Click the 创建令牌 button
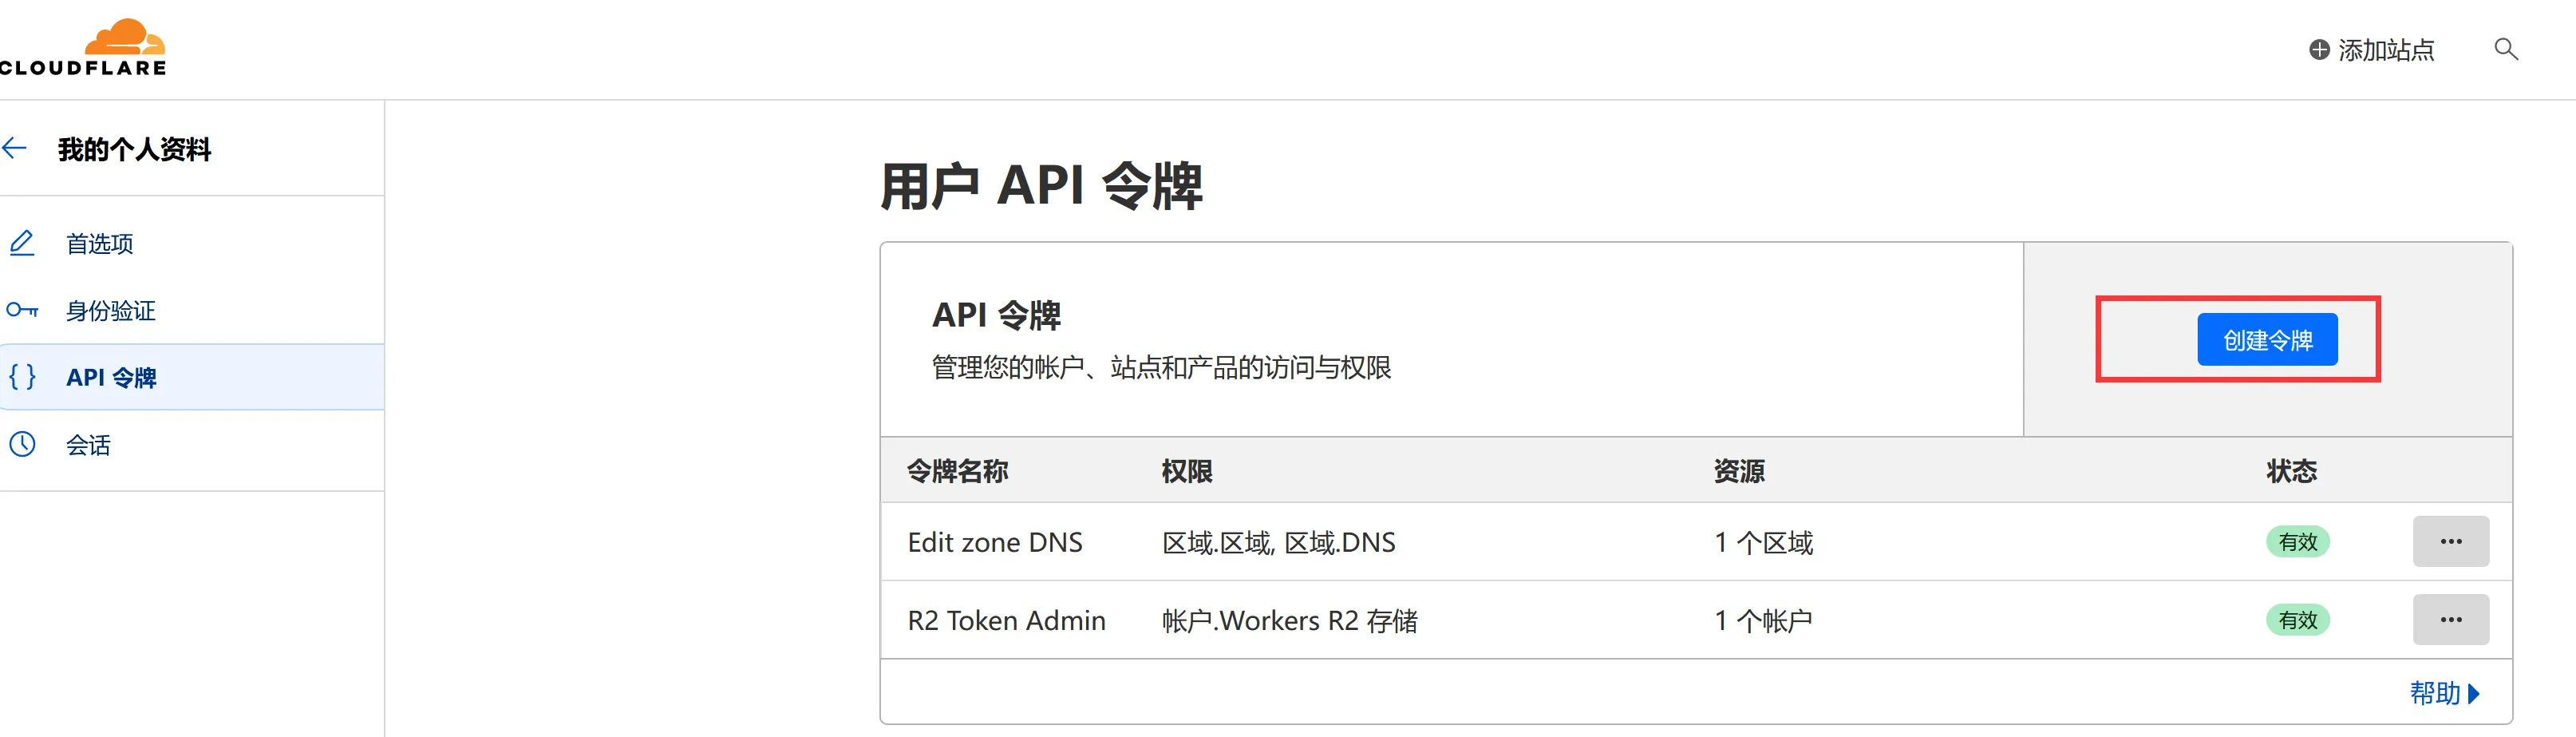This screenshot has height=737, width=2576. [2266, 340]
